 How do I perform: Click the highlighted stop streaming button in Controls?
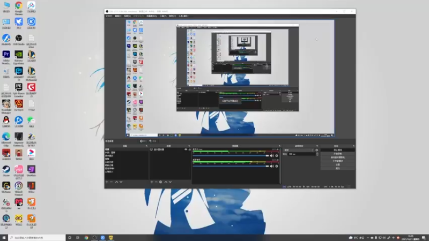338,150
